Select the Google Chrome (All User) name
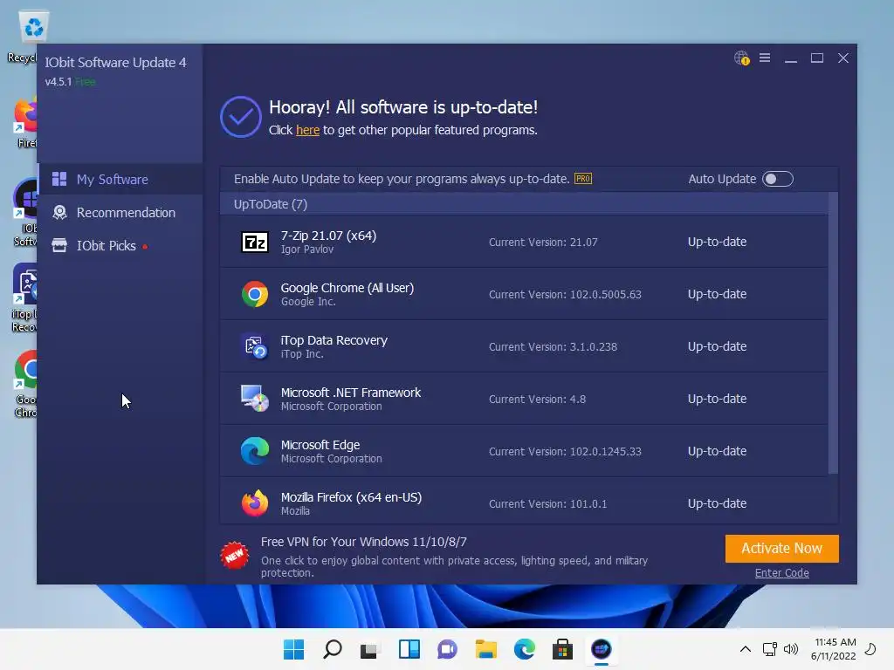 pyautogui.click(x=347, y=288)
